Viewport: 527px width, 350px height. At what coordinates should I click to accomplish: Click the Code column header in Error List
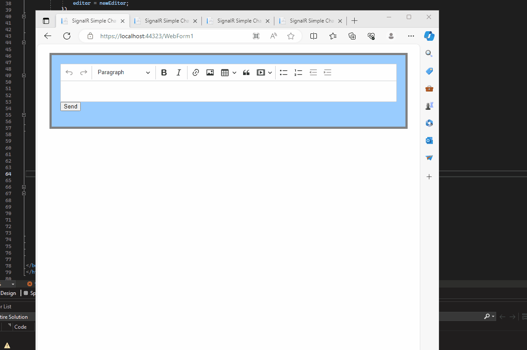click(x=20, y=327)
